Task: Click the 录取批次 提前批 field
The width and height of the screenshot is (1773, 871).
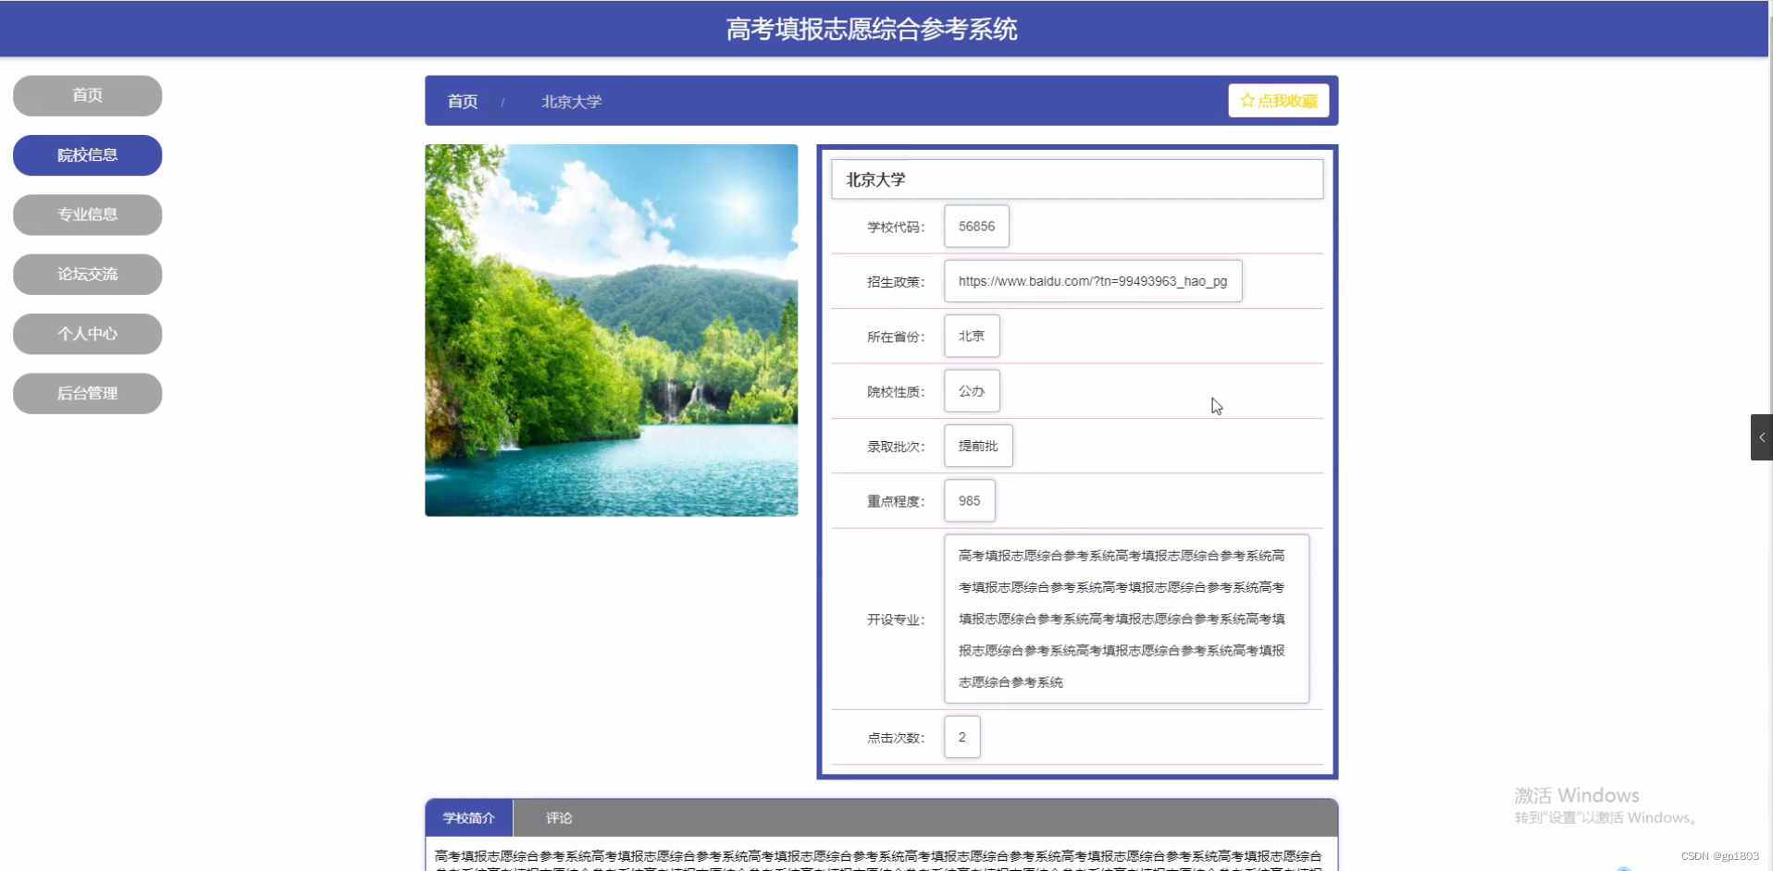Action: [x=977, y=446]
